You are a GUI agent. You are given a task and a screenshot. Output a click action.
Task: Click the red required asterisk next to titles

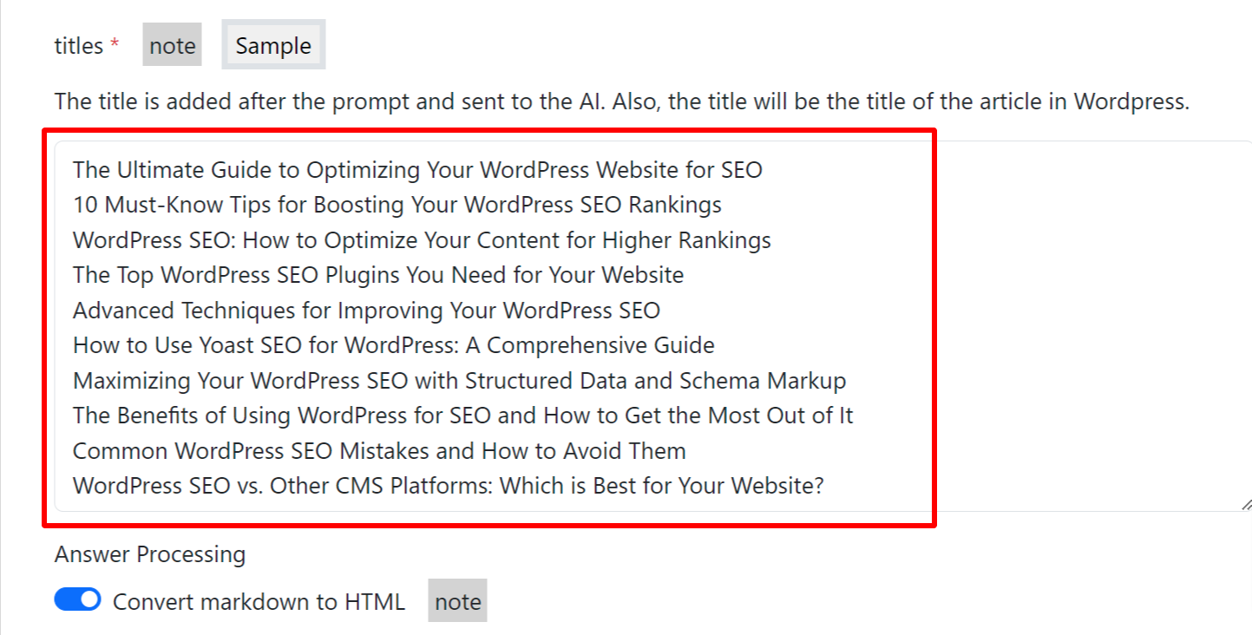point(115,45)
